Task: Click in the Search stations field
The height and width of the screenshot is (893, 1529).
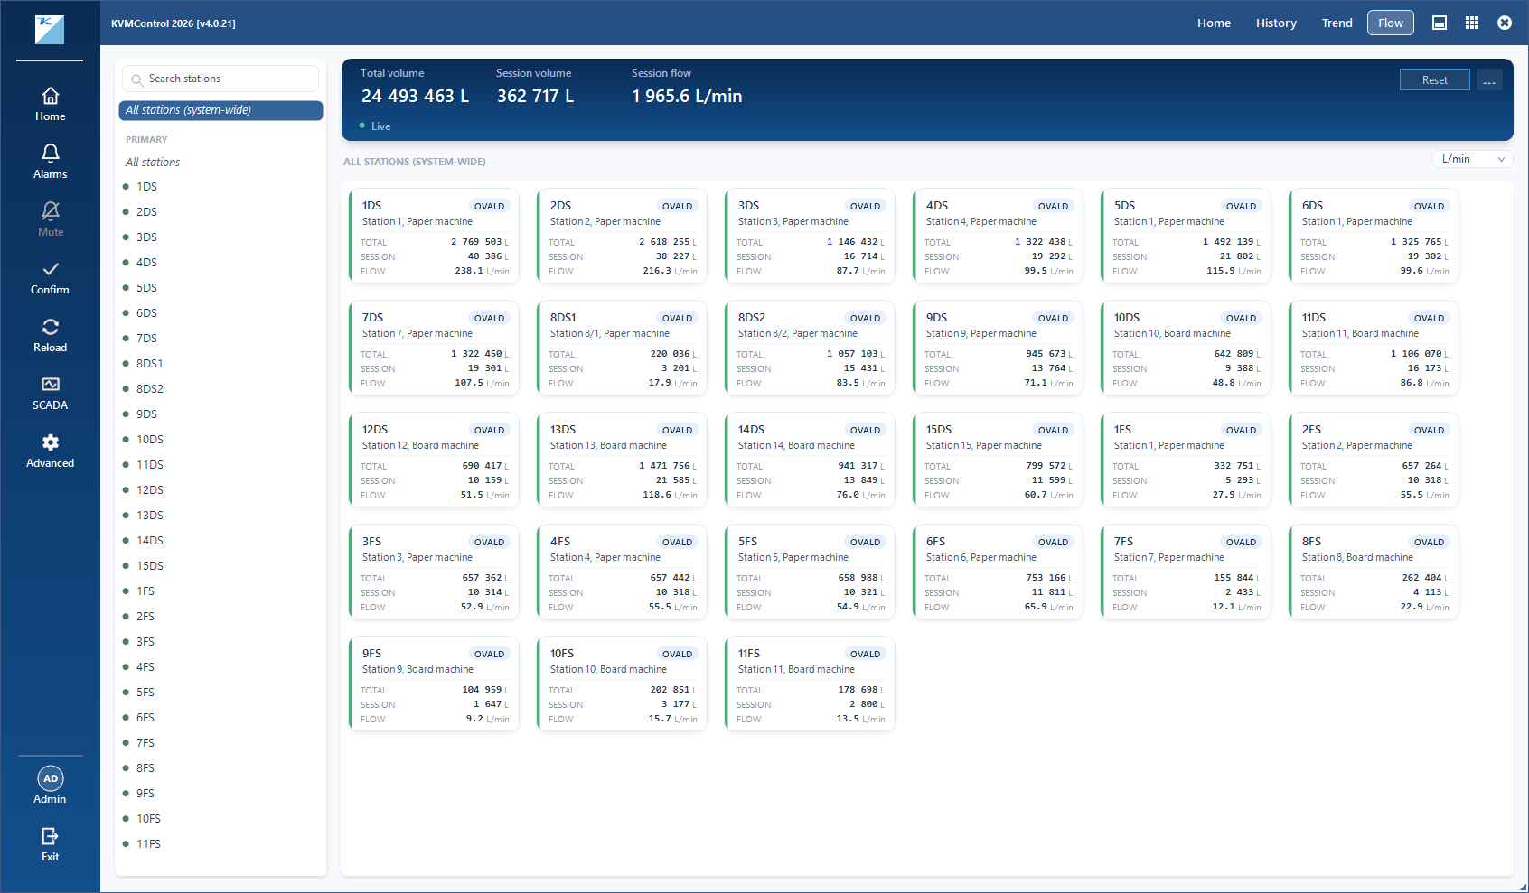Action: (x=220, y=79)
